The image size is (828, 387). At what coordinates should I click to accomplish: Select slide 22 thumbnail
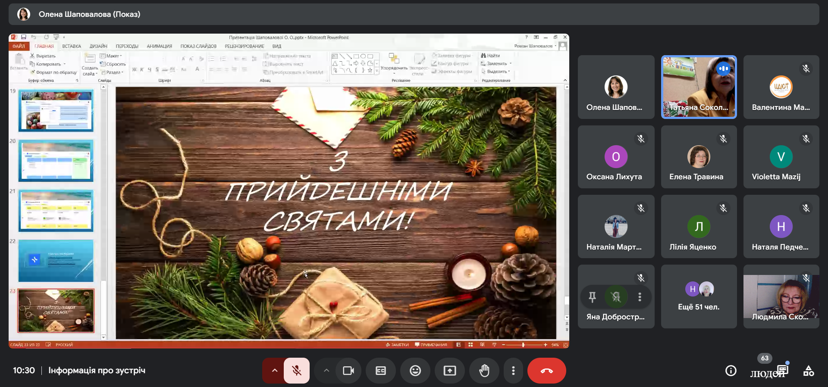coord(56,261)
